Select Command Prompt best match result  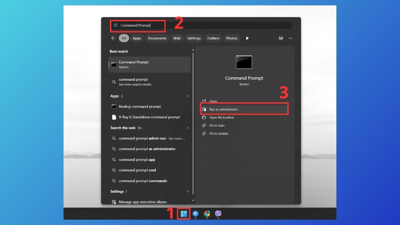pyautogui.click(x=149, y=64)
